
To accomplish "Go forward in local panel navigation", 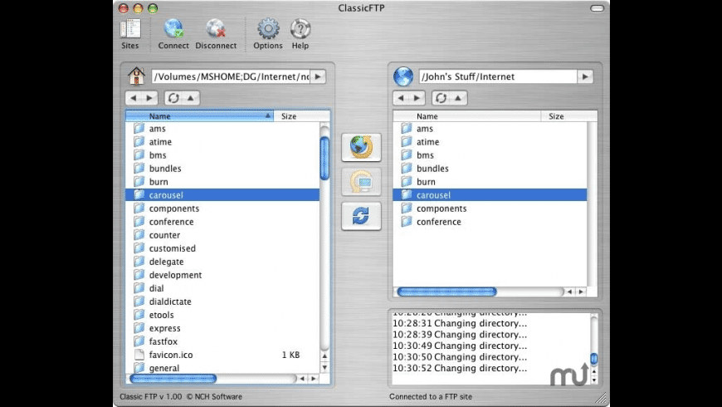I will coord(149,98).
